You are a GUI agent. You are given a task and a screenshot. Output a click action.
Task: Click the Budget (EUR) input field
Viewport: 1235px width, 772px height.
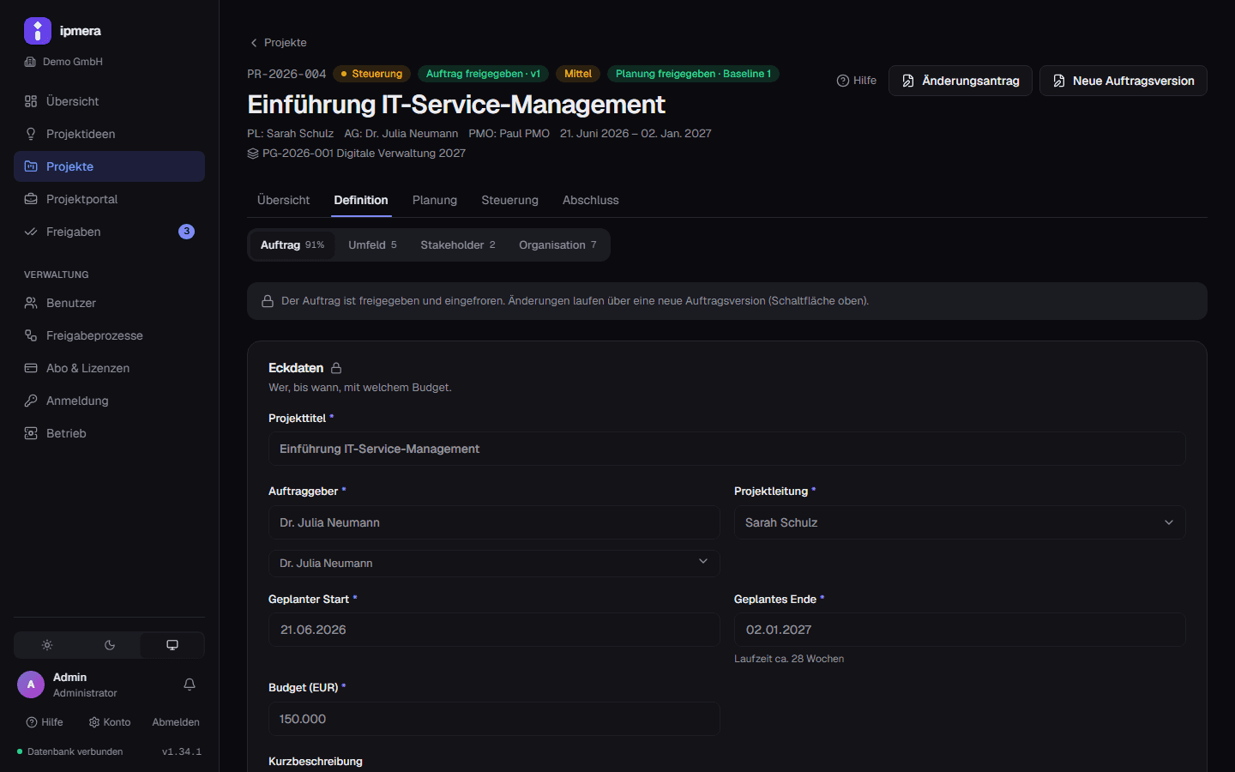494,719
